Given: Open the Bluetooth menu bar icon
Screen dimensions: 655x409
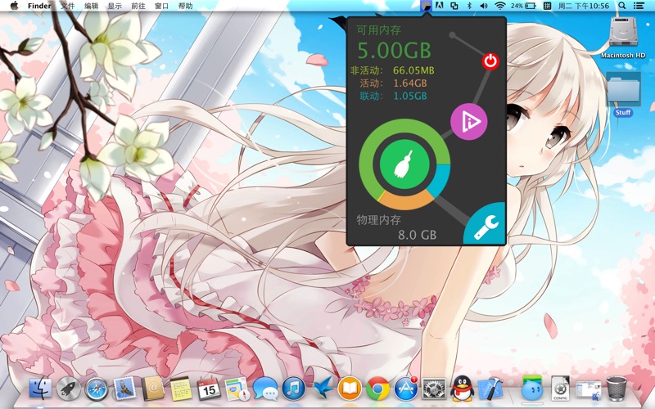Looking at the screenshot, I should [x=469, y=6].
